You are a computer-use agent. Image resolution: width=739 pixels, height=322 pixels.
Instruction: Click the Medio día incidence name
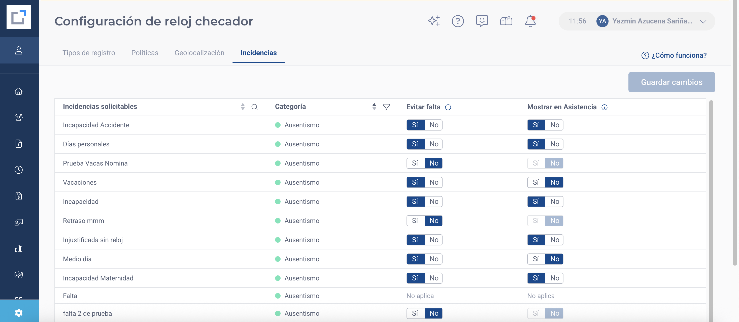[77, 259]
